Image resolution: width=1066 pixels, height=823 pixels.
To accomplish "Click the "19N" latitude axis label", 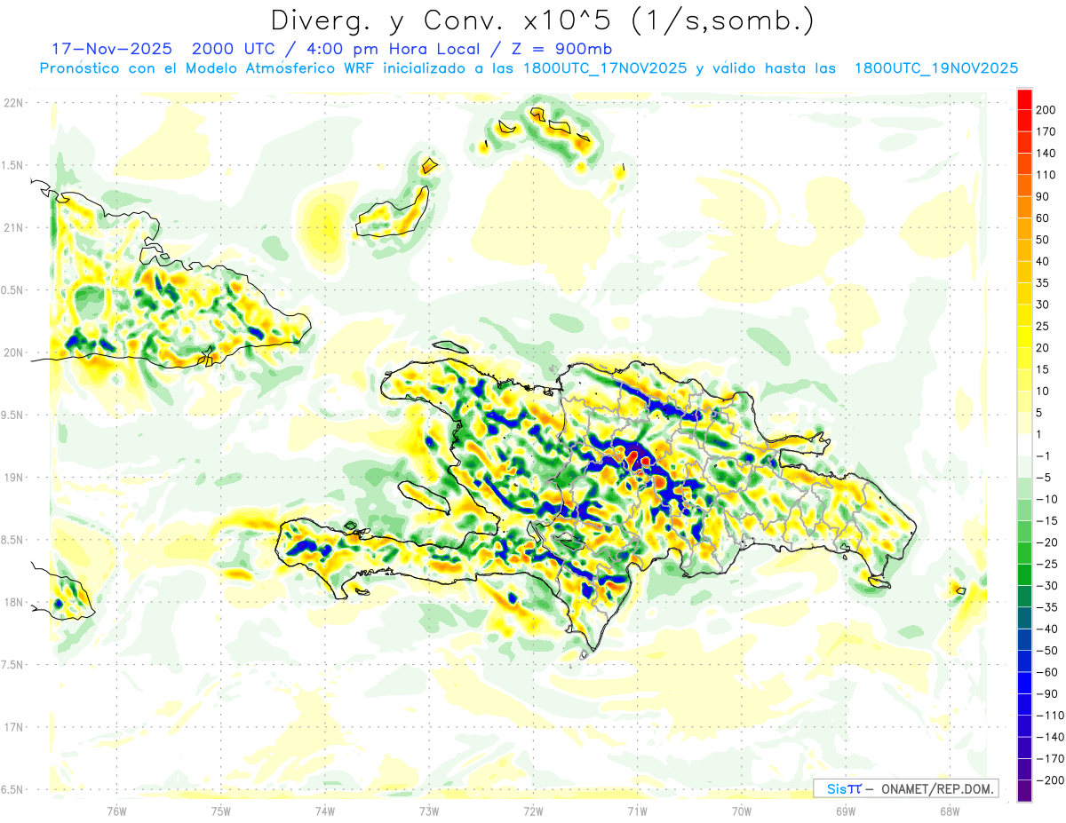I will [13, 478].
